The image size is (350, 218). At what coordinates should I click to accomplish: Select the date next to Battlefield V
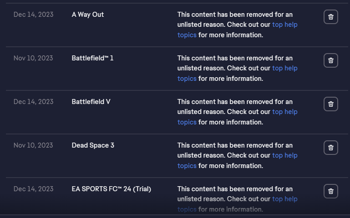(x=33, y=102)
